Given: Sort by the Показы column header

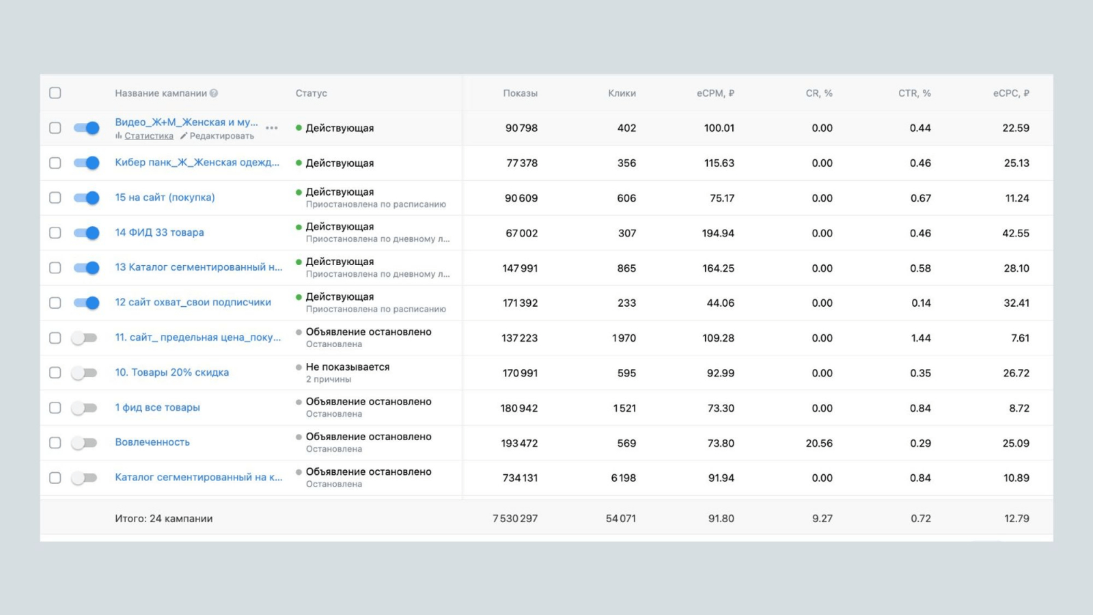Looking at the screenshot, I should point(521,94).
